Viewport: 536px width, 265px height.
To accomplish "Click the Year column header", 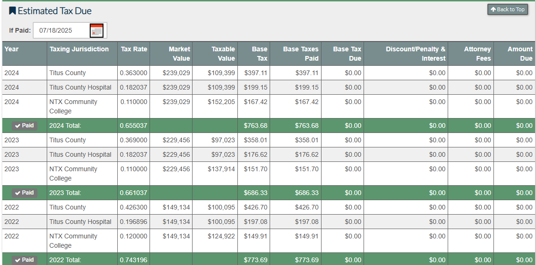I will [x=12, y=49].
